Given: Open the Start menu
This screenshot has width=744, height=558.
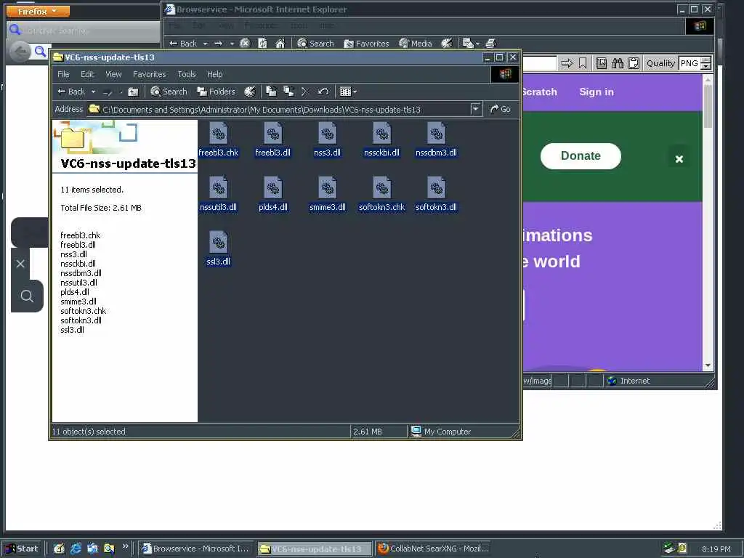Looking at the screenshot, I should [23, 549].
